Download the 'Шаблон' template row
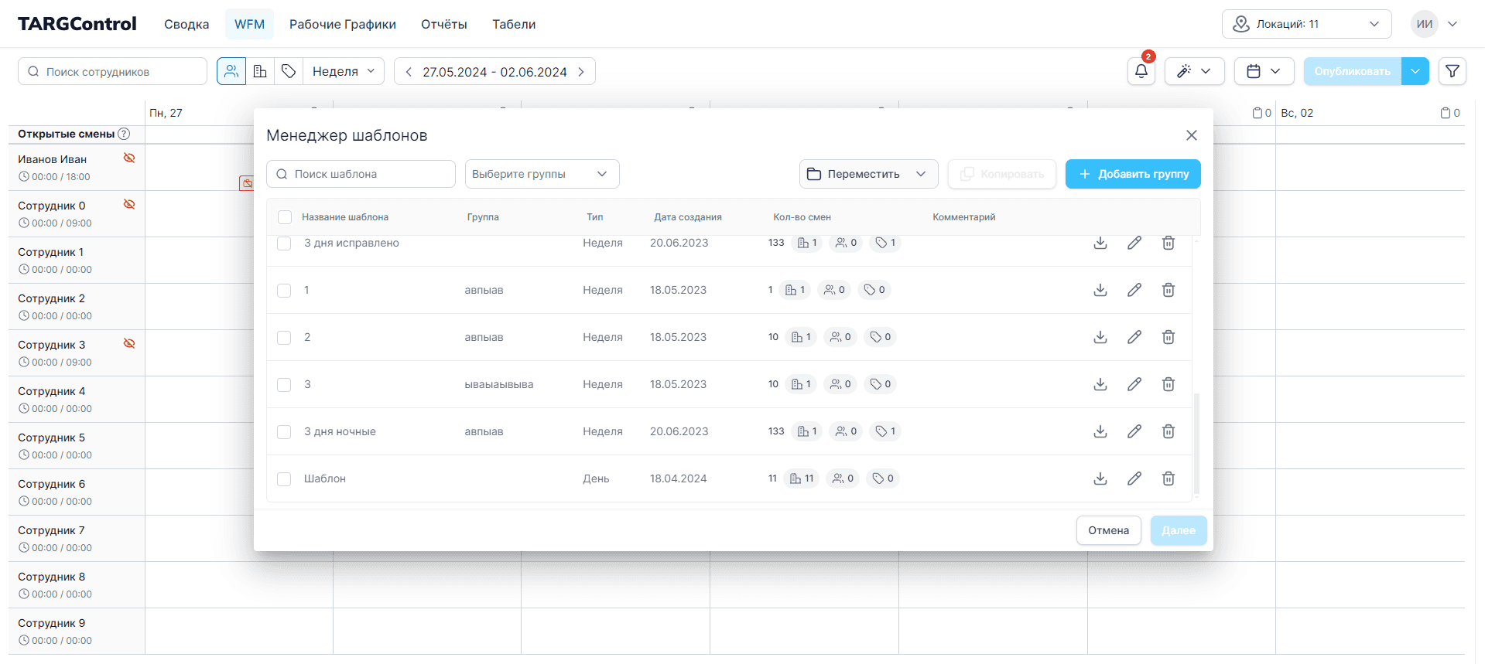This screenshot has height=664, width=1485. click(x=1100, y=478)
